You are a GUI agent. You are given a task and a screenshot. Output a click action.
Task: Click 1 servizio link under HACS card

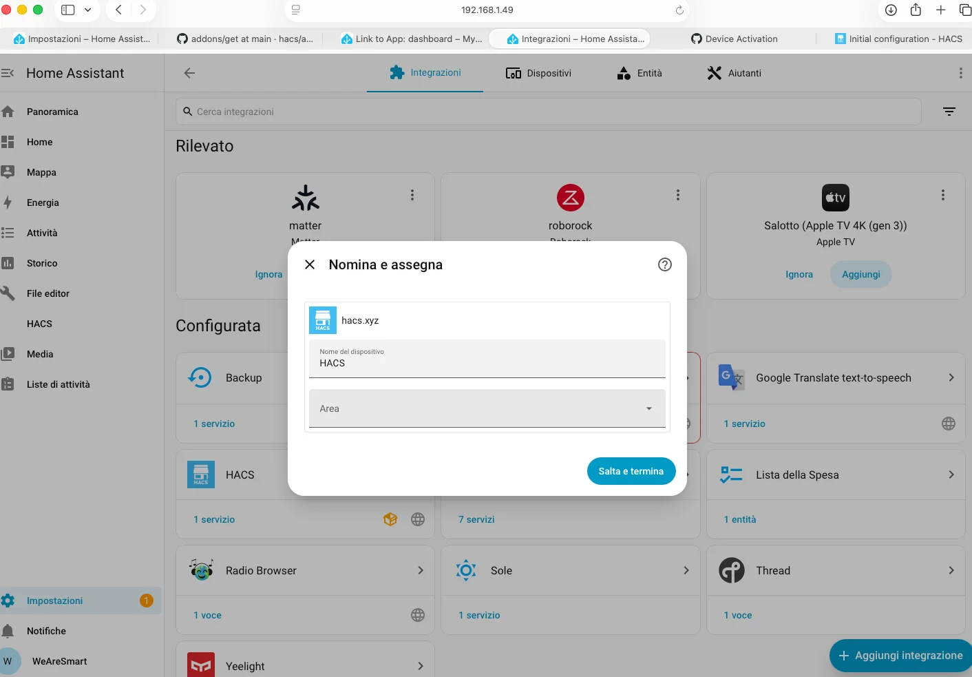pyautogui.click(x=214, y=519)
